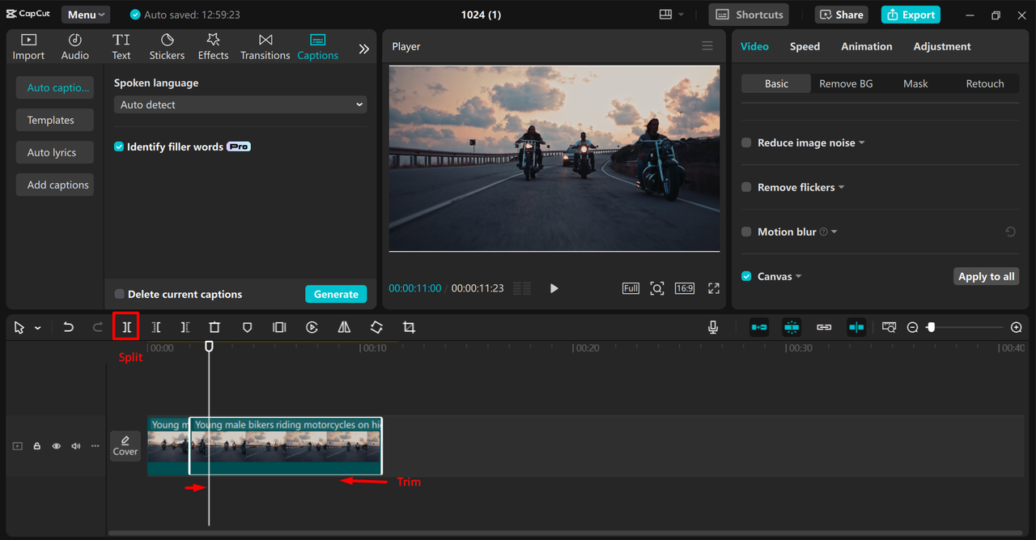Click Delete right (trim end) icon
The width and height of the screenshot is (1036, 540).
(185, 327)
